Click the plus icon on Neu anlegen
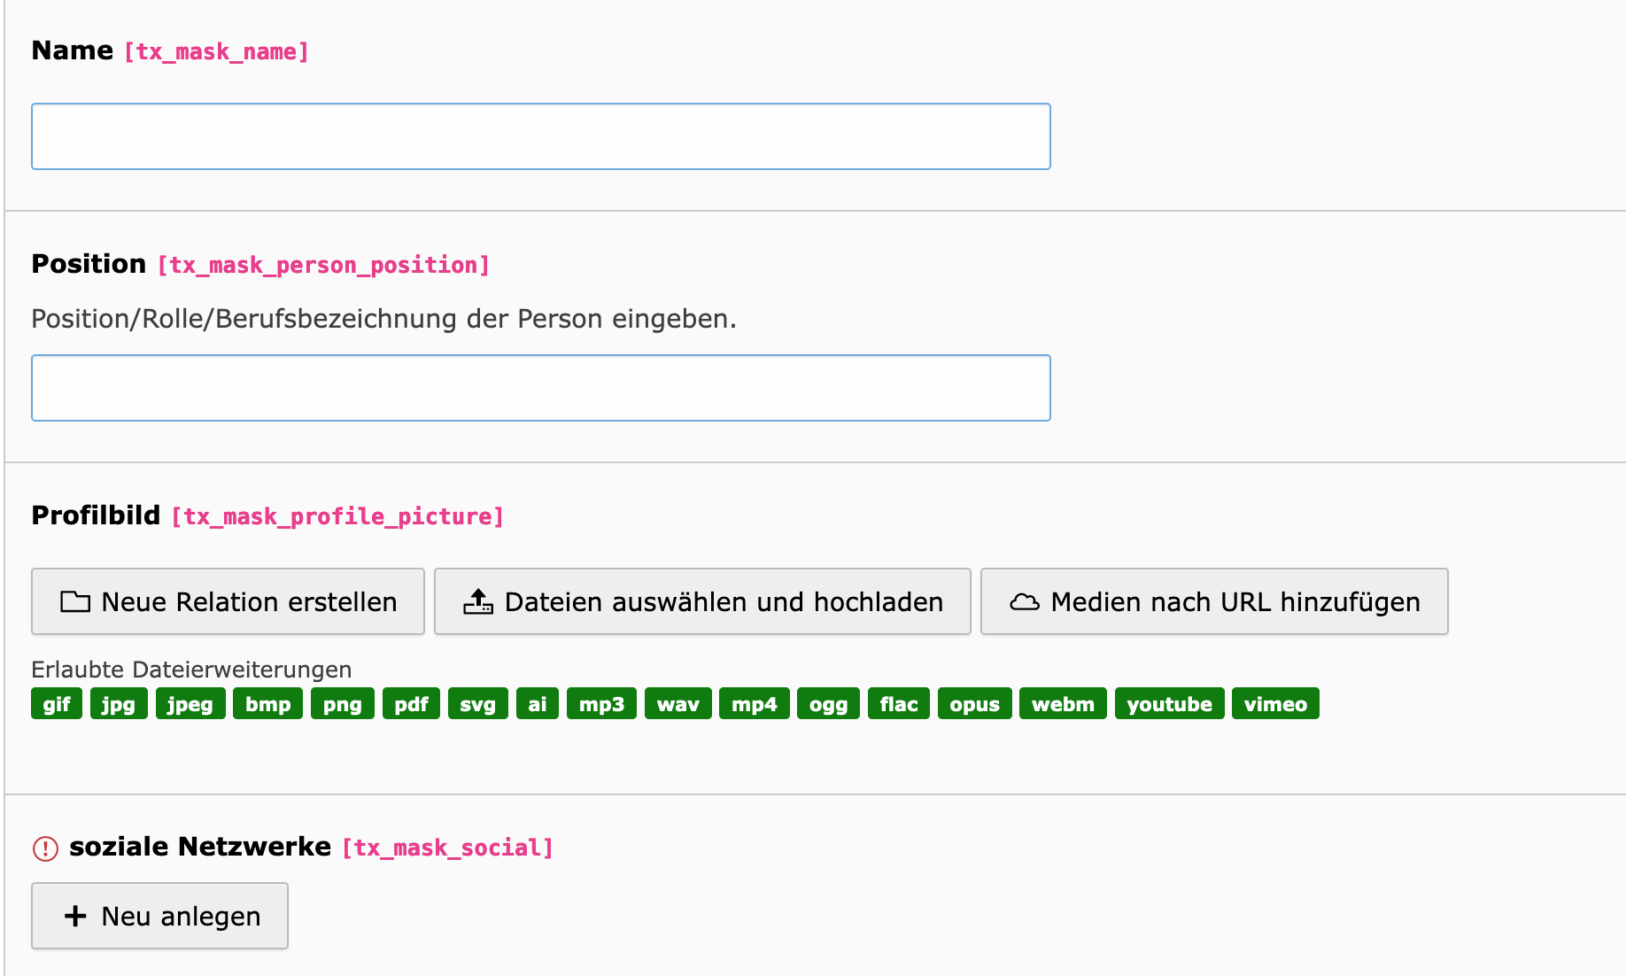The width and height of the screenshot is (1626, 976). (76, 916)
